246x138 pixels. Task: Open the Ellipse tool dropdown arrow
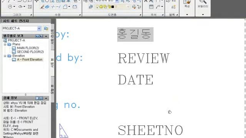[24, 7]
